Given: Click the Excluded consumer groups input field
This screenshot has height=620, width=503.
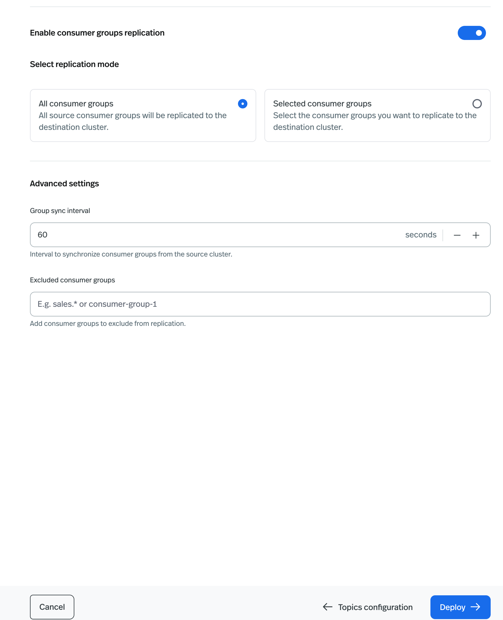Looking at the screenshot, I should point(260,304).
